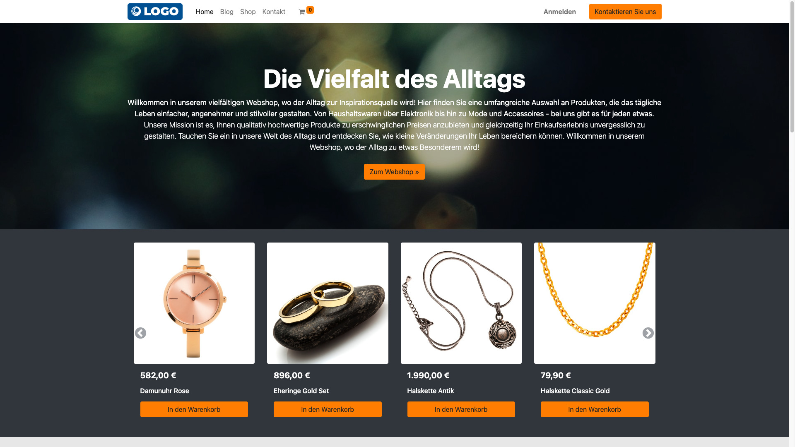Click the Zum Webshop button
Image resolution: width=795 pixels, height=447 pixels.
(394, 172)
